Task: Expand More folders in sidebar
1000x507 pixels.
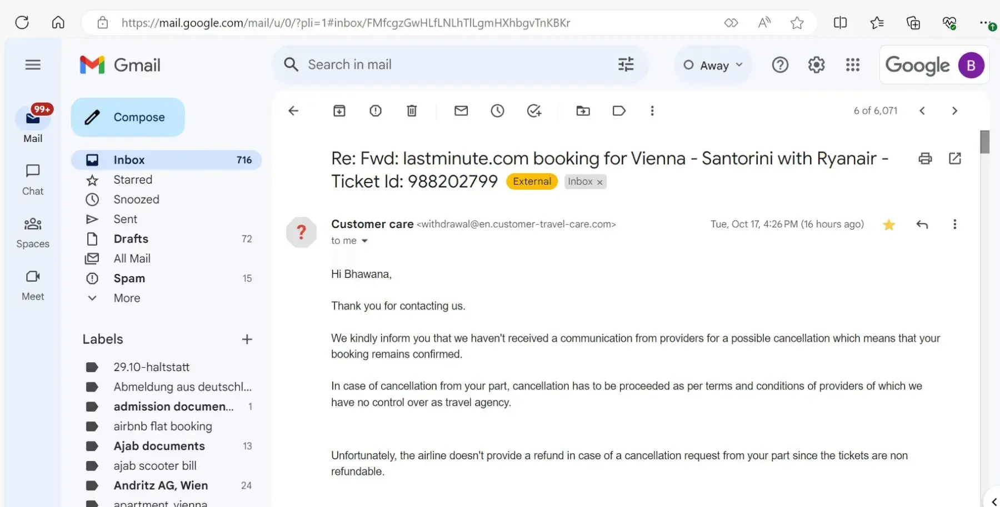Action: pos(127,298)
